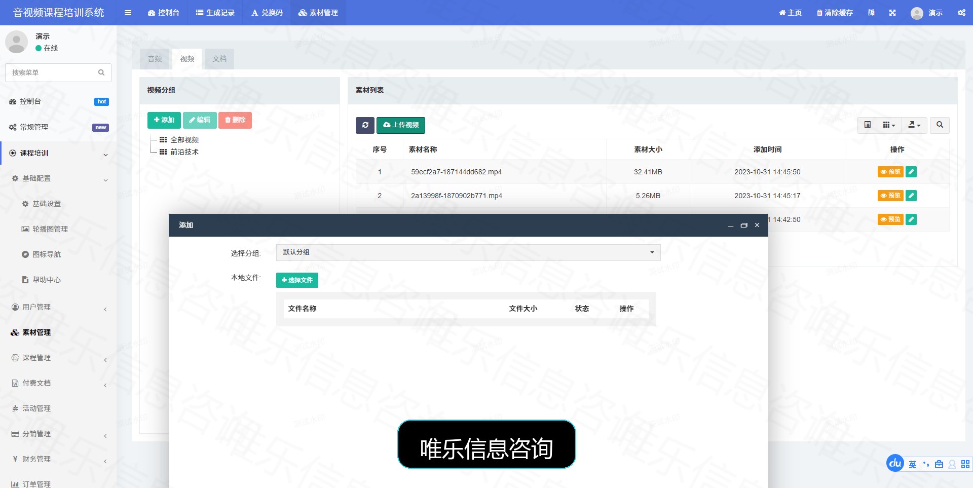Viewport: 973px width, 488px height.
Task: Click the 选择文件 button in the dialog
Action: pyautogui.click(x=297, y=280)
